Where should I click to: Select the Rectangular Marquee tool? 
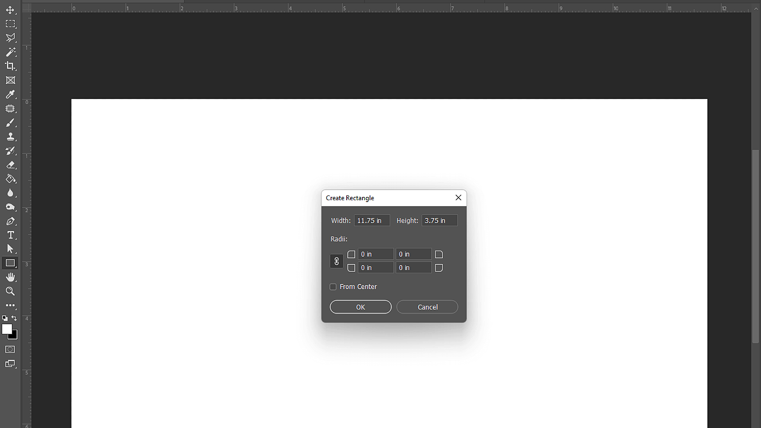[x=10, y=24]
